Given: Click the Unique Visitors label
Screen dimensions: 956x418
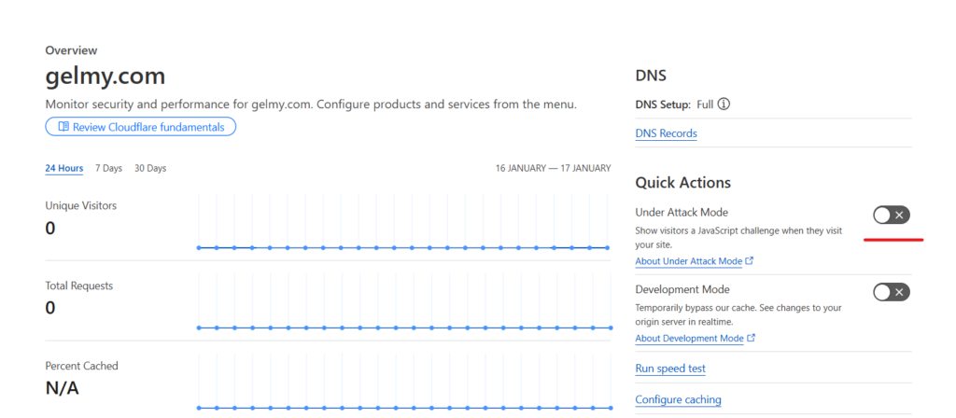Looking at the screenshot, I should pyautogui.click(x=80, y=206).
